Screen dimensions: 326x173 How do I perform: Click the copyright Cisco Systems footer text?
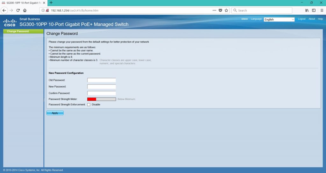(33, 170)
